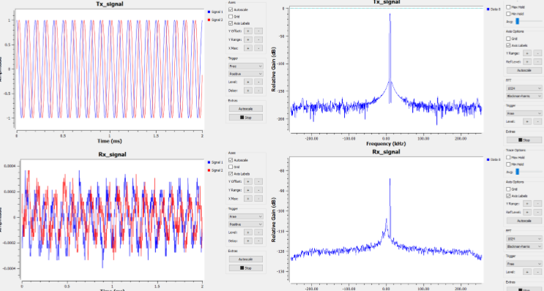Click Autoscale button under Tx_signal time plot Extras

click(245, 109)
